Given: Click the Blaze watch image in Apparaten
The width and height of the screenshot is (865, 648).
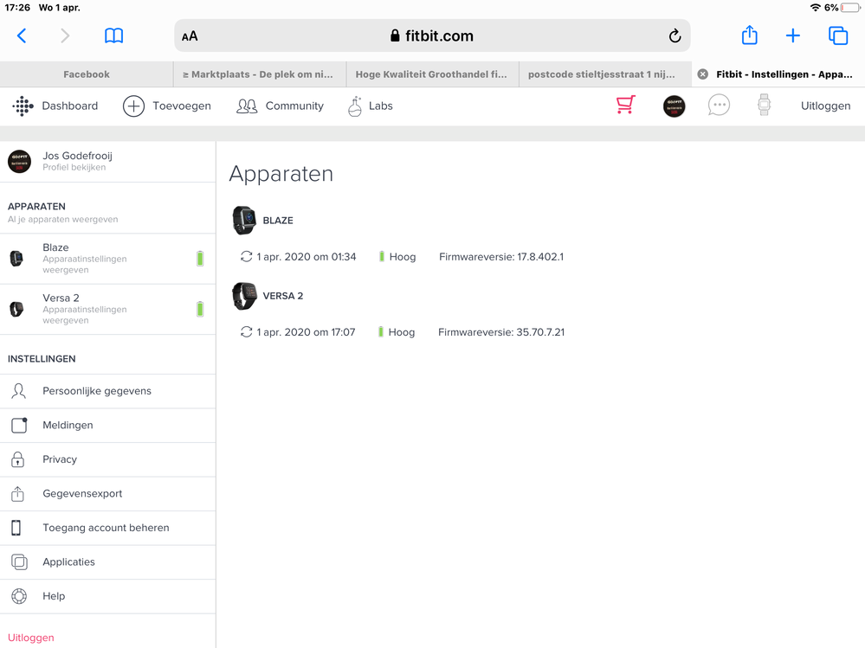Looking at the screenshot, I should pyautogui.click(x=244, y=221).
